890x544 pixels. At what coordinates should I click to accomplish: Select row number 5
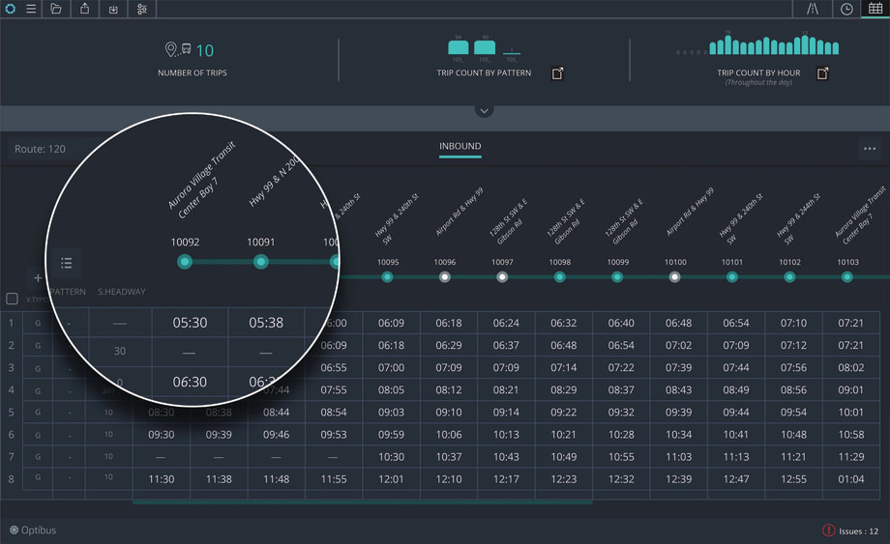pyautogui.click(x=11, y=412)
